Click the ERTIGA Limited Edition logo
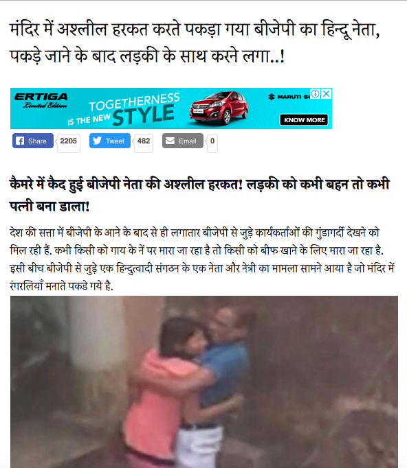407x468 pixels. click(41, 100)
